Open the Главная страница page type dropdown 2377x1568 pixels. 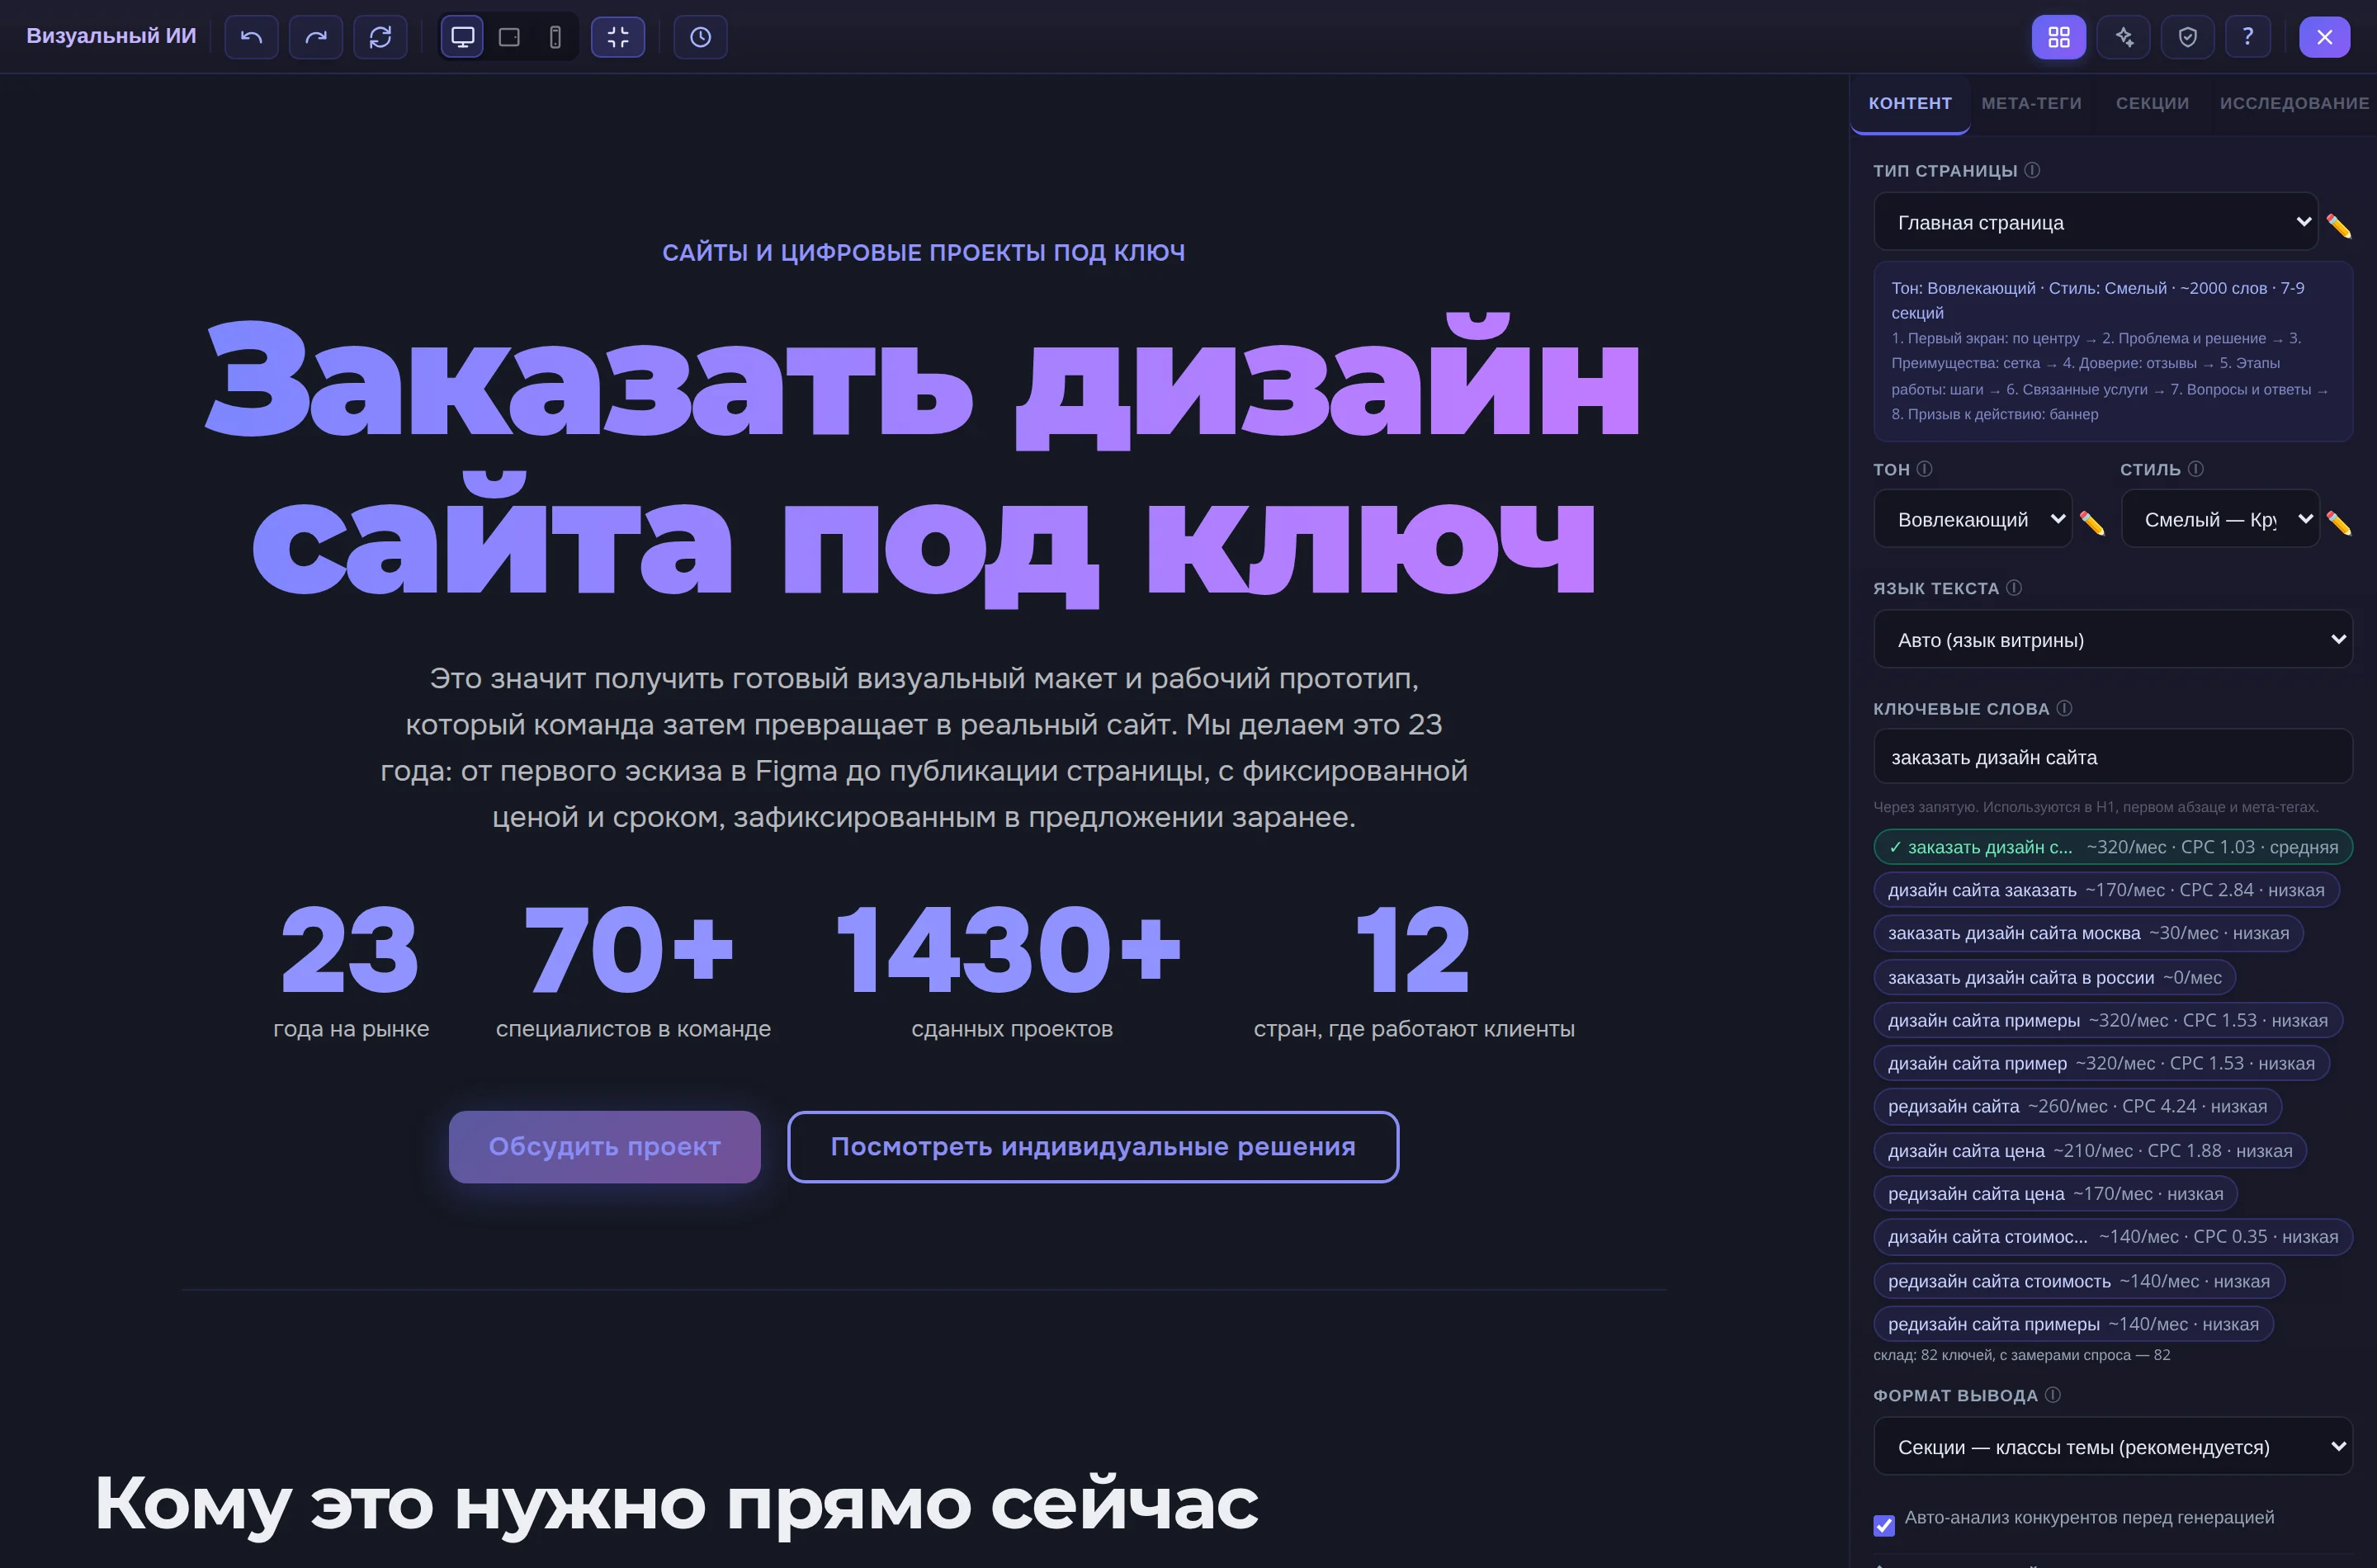pos(2096,222)
